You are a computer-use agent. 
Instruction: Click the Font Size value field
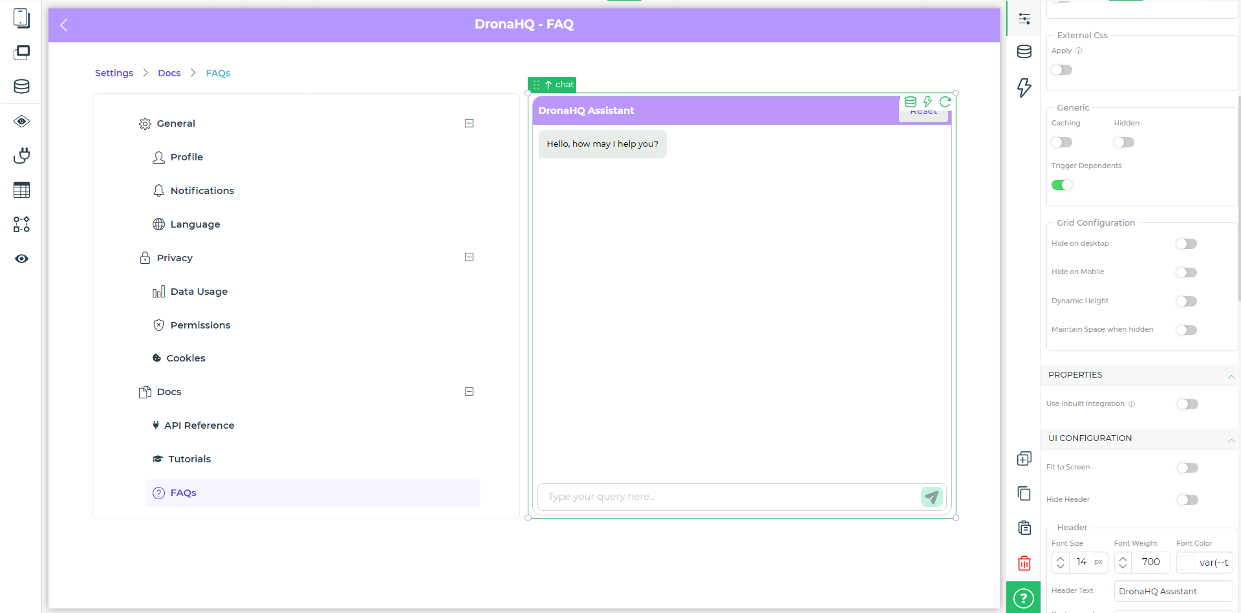coord(1082,563)
